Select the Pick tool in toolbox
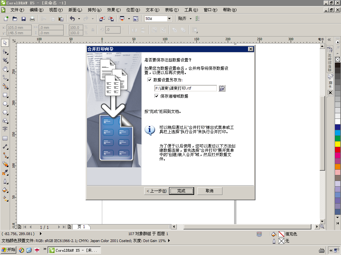Viewport: 341px width, 255px height. (5, 43)
